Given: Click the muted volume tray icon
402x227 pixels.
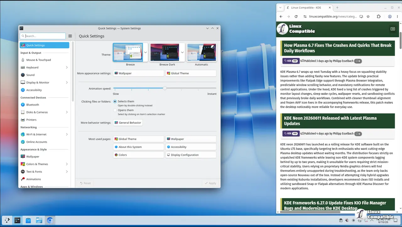Looking at the screenshot, I should pyautogui.click(x=347, y=220).
